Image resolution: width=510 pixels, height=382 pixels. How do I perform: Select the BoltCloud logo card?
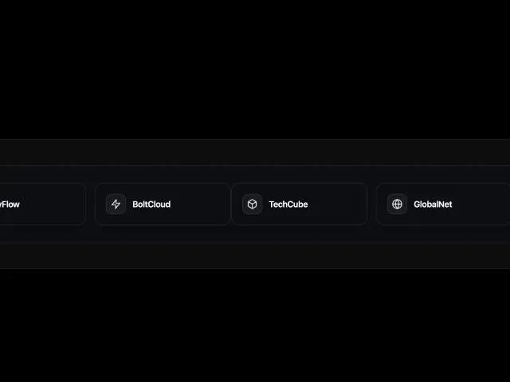coord(163,204)
